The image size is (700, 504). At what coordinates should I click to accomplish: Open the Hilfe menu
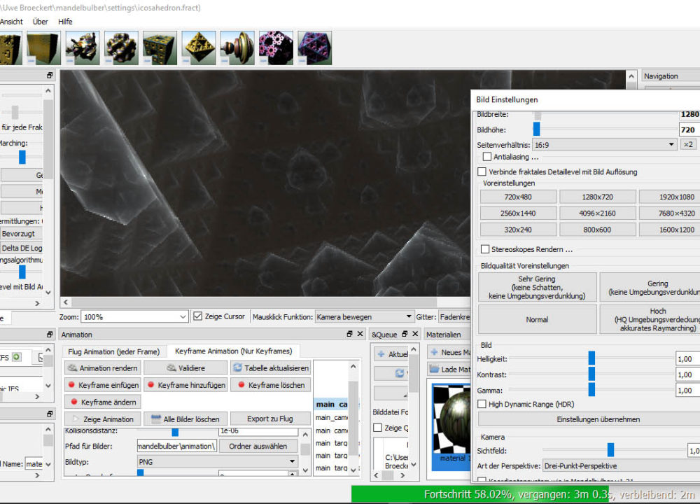pyautogui.click(x=65, y=22)
